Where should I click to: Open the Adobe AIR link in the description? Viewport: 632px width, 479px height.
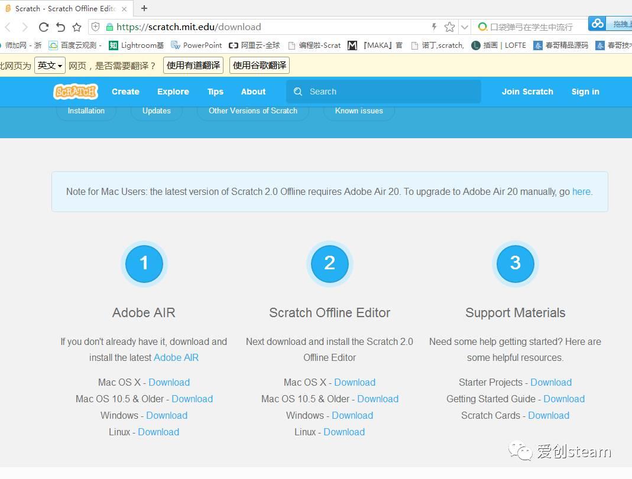point(176,357)
